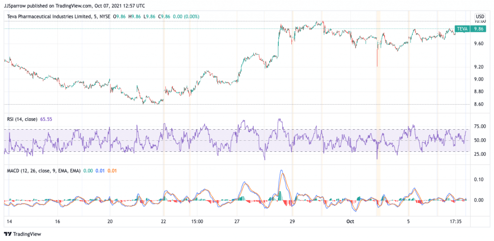Click the RSI 50.00 axis label
Screen dimensions: 494x241
pyautogui.click(x=480, y=140)
